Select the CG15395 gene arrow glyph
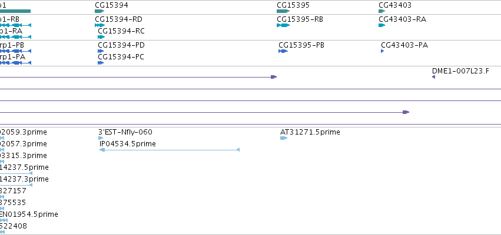 [x=283, y=11]
